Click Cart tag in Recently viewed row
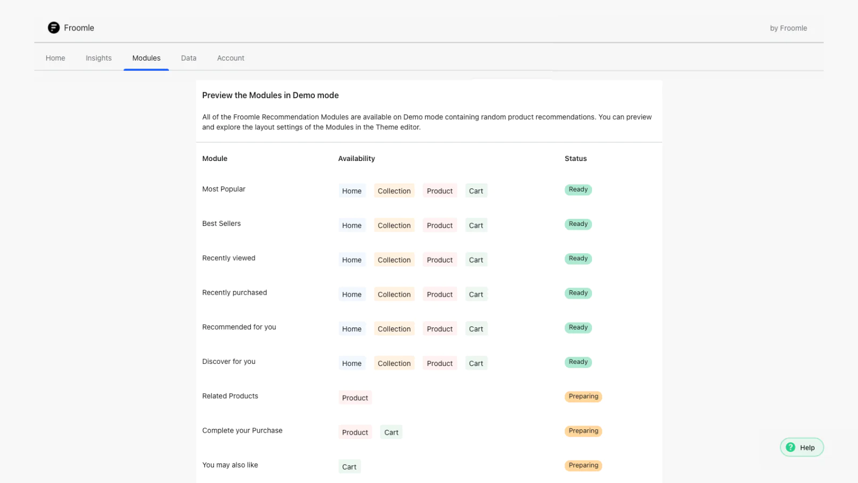This screenshot has height=483, width=858. 476,260
